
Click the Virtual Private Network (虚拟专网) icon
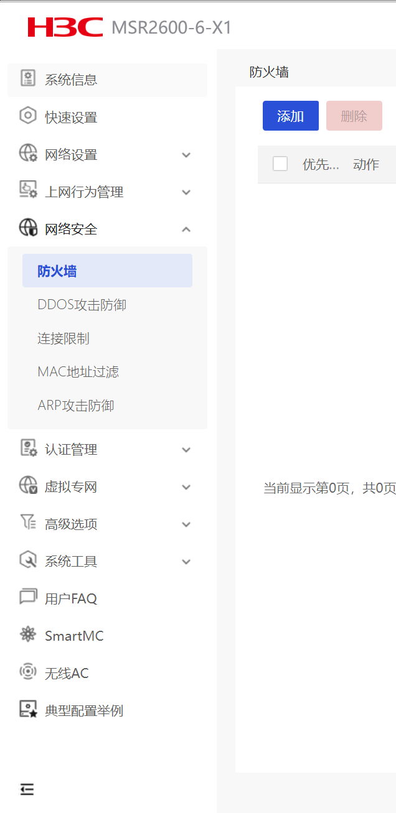[28, 486]
